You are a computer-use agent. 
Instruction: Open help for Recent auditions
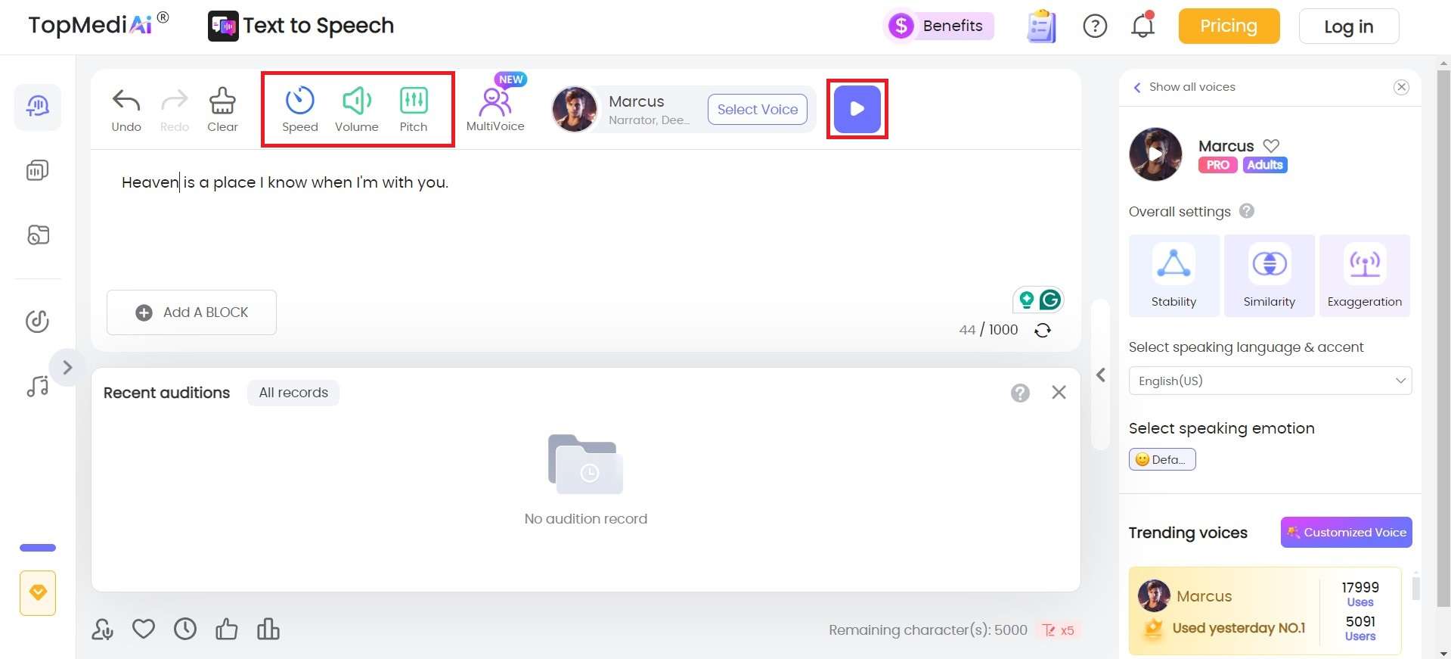(1020, 393)
